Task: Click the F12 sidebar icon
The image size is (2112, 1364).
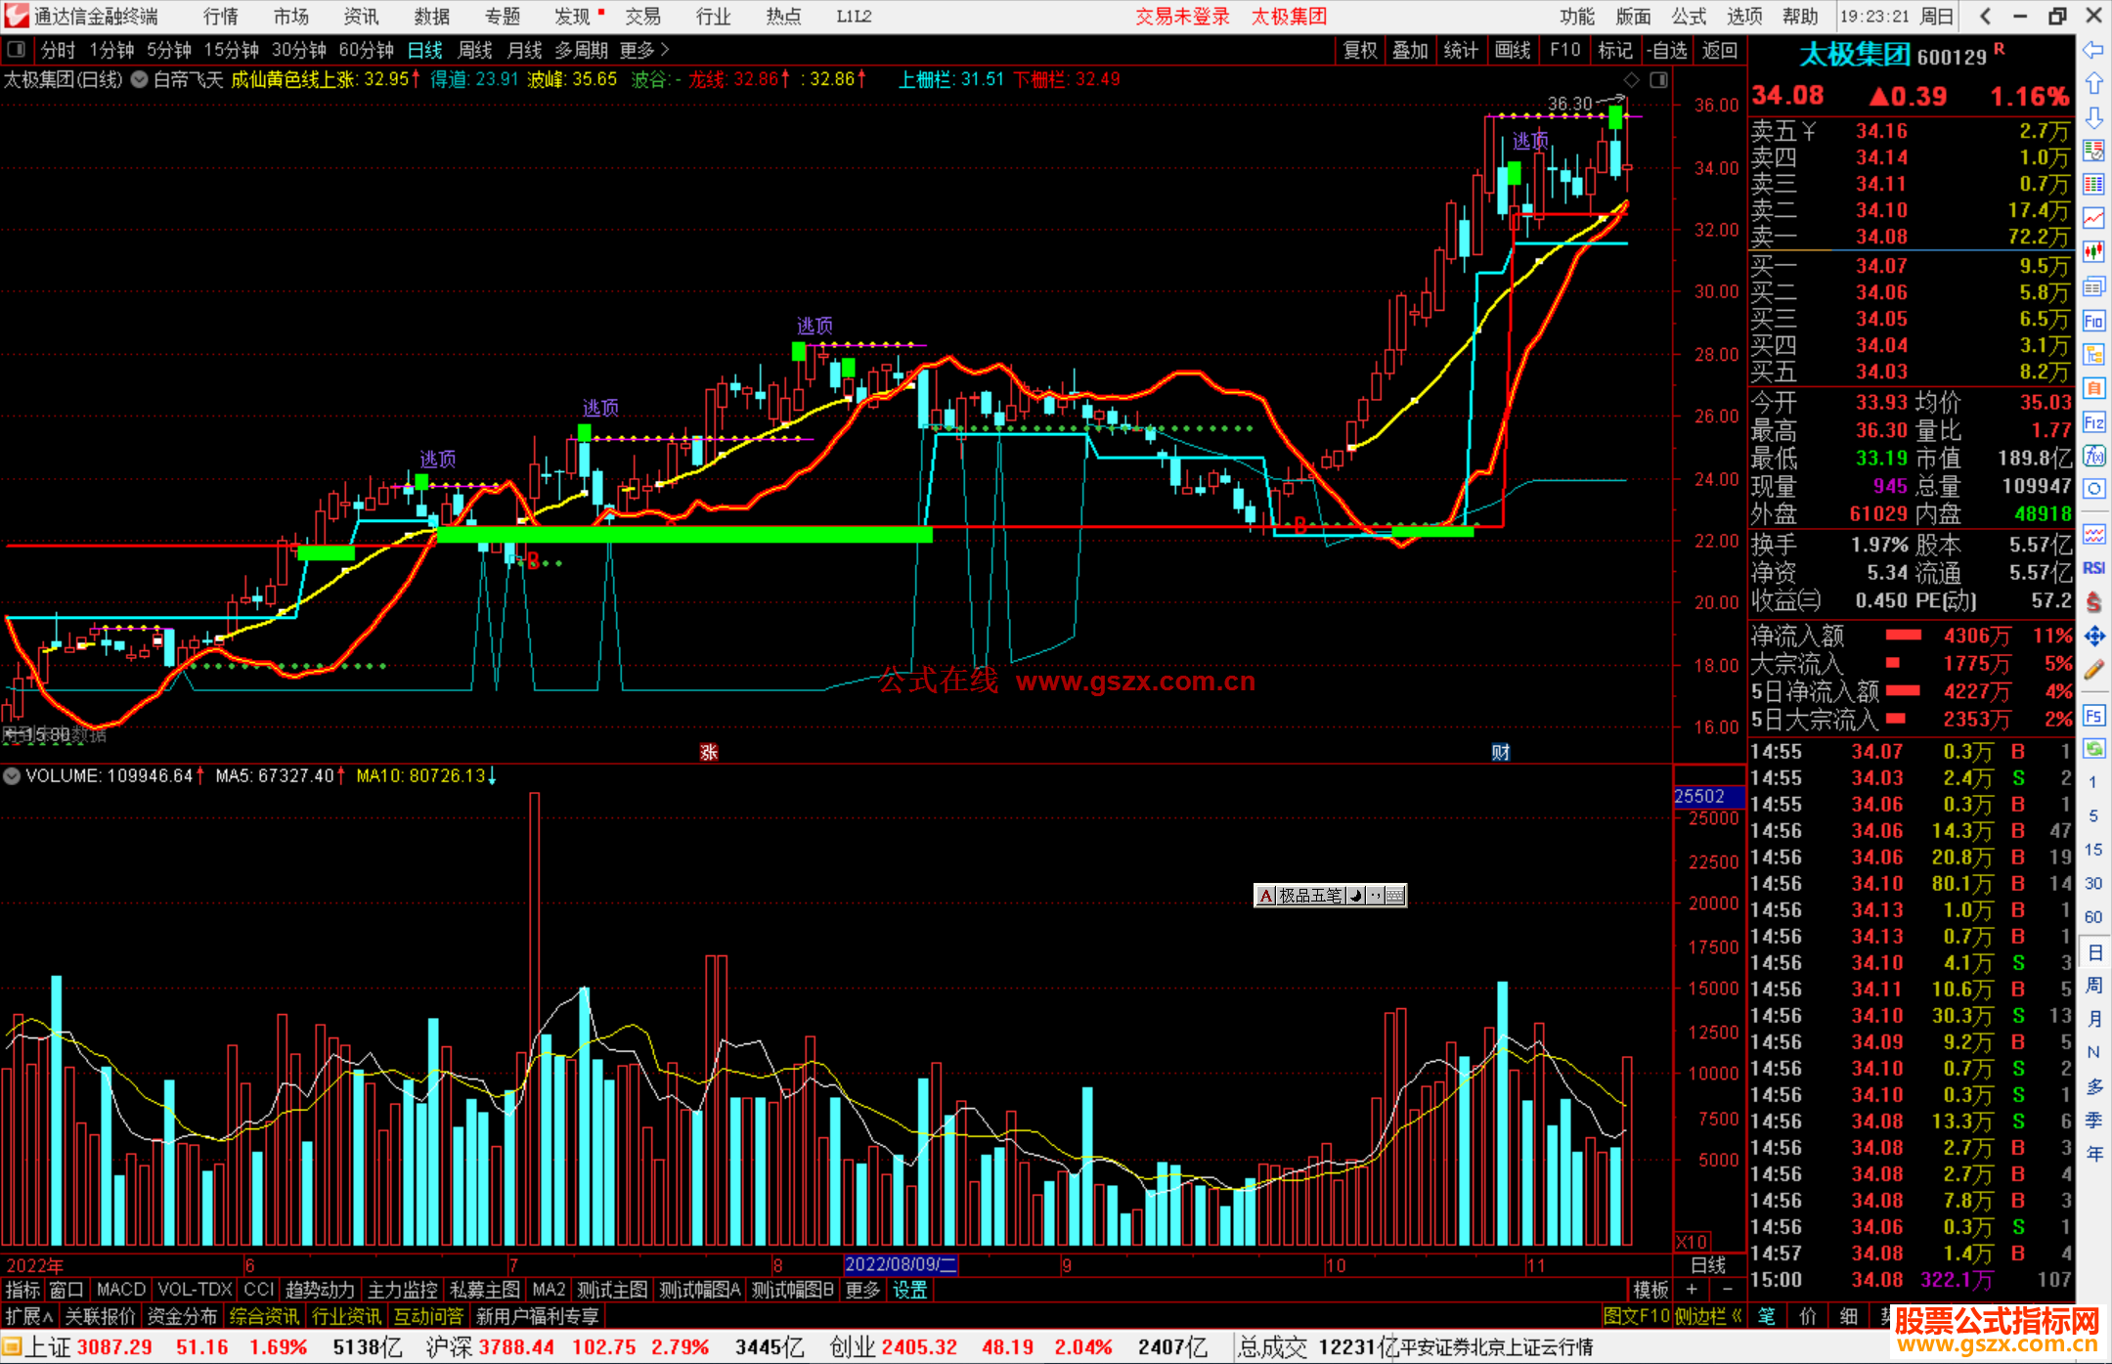Action: pyautogui.click(x=2093, y=422)
